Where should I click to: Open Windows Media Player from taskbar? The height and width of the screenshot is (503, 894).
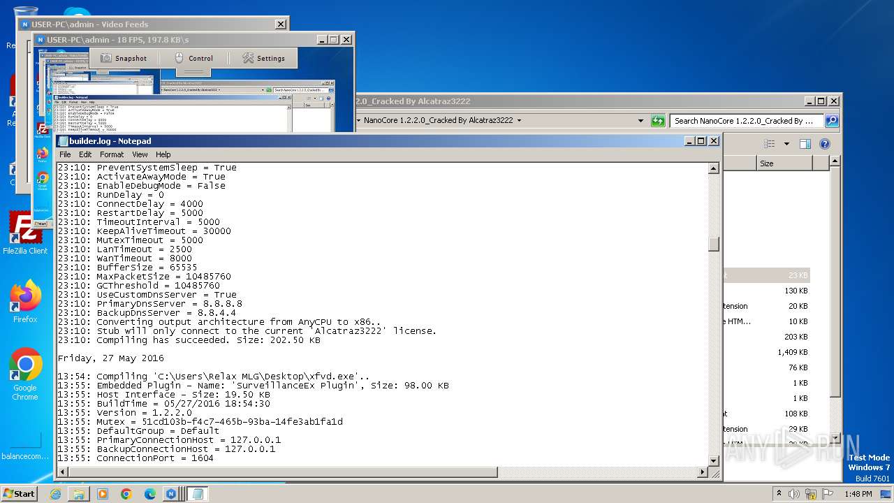103,494
